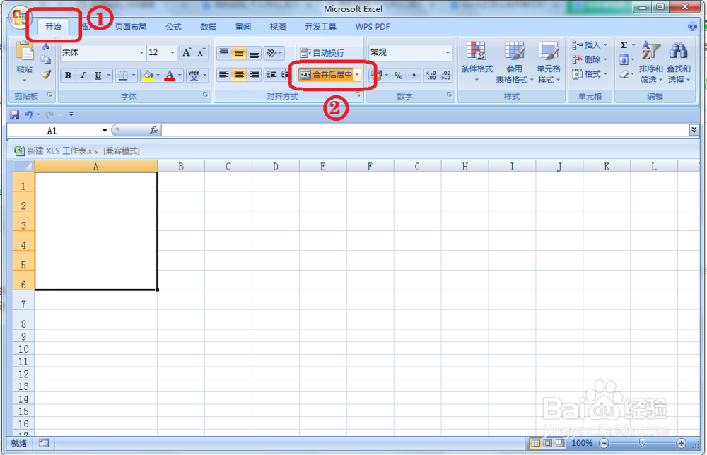Image resolution: width=707 pixels, height=455 pixels.
Task: Switch to Page Layout view icon
Action: pyautogui.click(x=547, y=443)
